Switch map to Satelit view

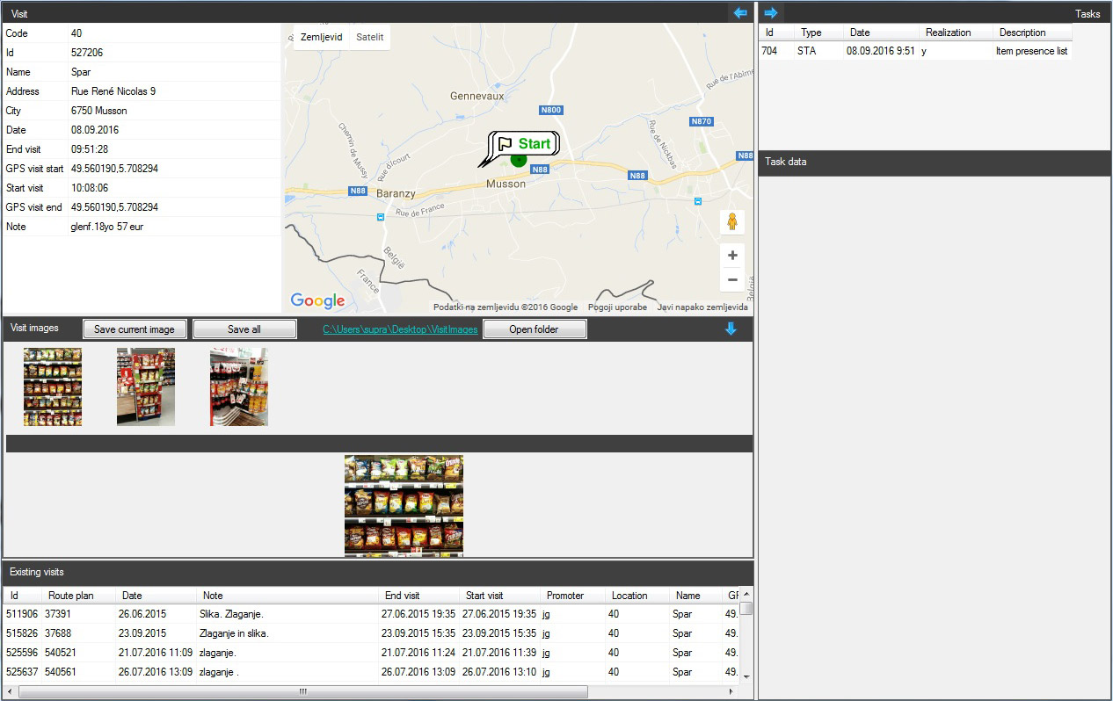pyautogui.click(x=369, y=37)
